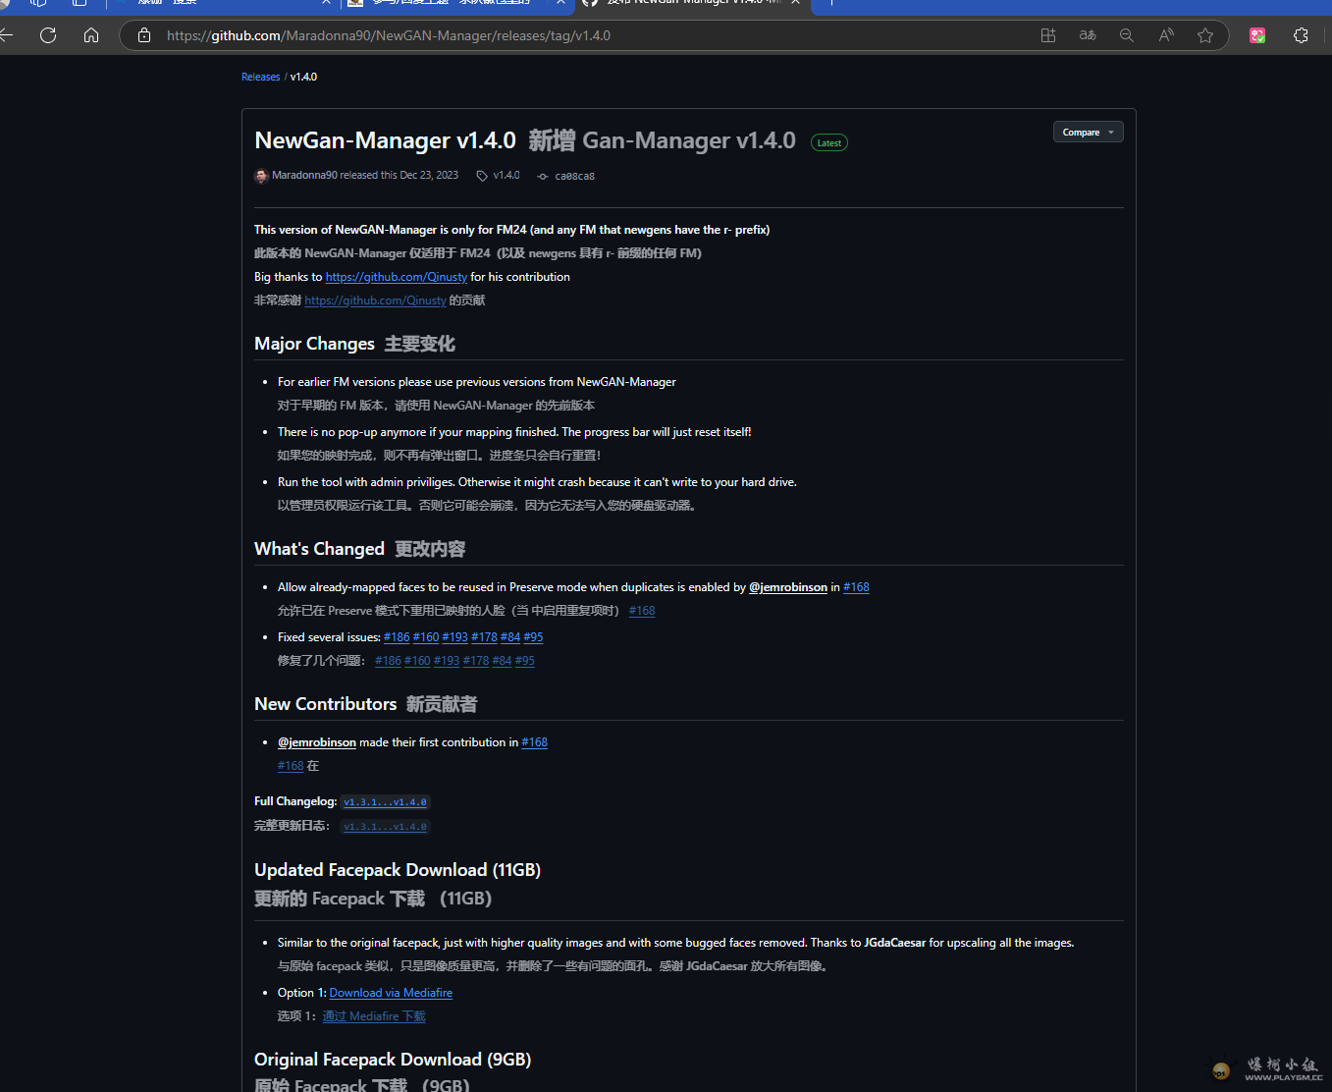Image resolution: width=1332 pixels, height=1092 pixels.
Task: Click the v1.4.0 tag icon link
Action: pyautogui.click(x=498, y=176)
